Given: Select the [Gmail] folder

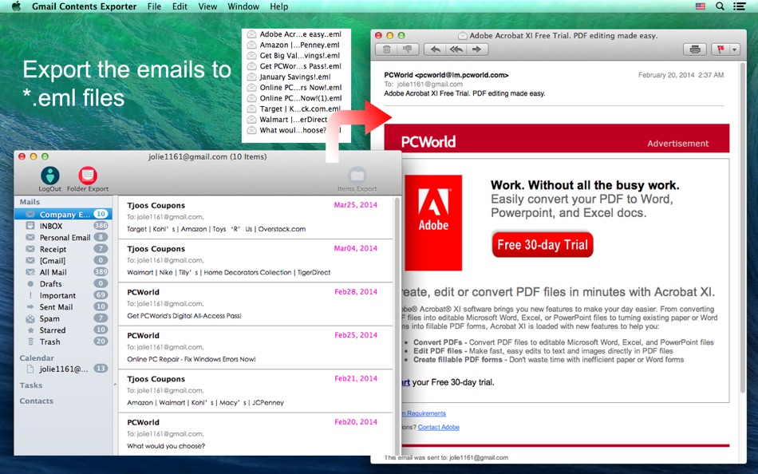Looking at the screenshot, I should click(x=63, y=261).
